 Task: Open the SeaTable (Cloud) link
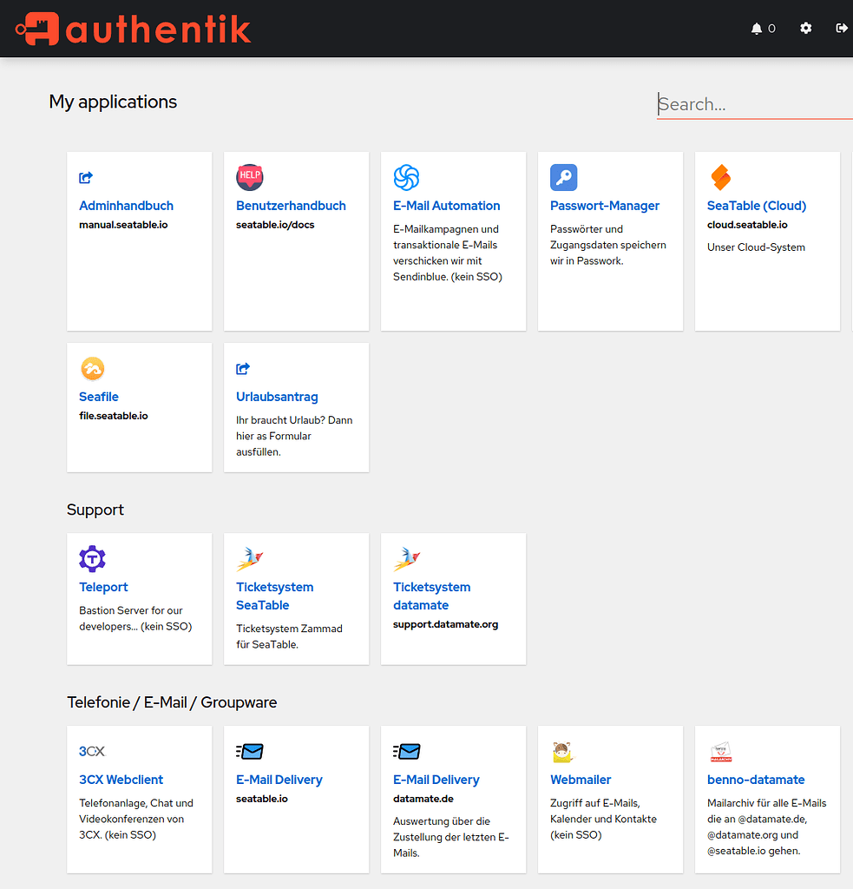pyautogui.click(x=756, y=205)
